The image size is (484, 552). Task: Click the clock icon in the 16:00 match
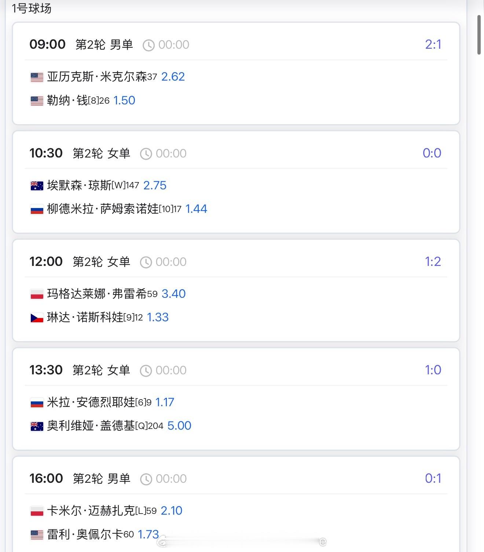(146, 479)
